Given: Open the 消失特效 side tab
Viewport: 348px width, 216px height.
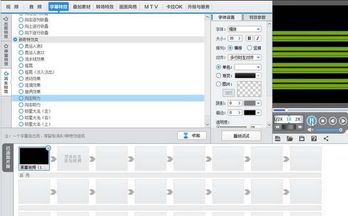Looking at the screenshot, I should [6, 82].
